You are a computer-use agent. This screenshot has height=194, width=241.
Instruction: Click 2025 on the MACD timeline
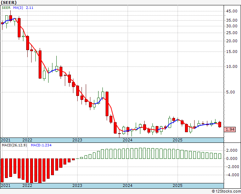(178, 185)
